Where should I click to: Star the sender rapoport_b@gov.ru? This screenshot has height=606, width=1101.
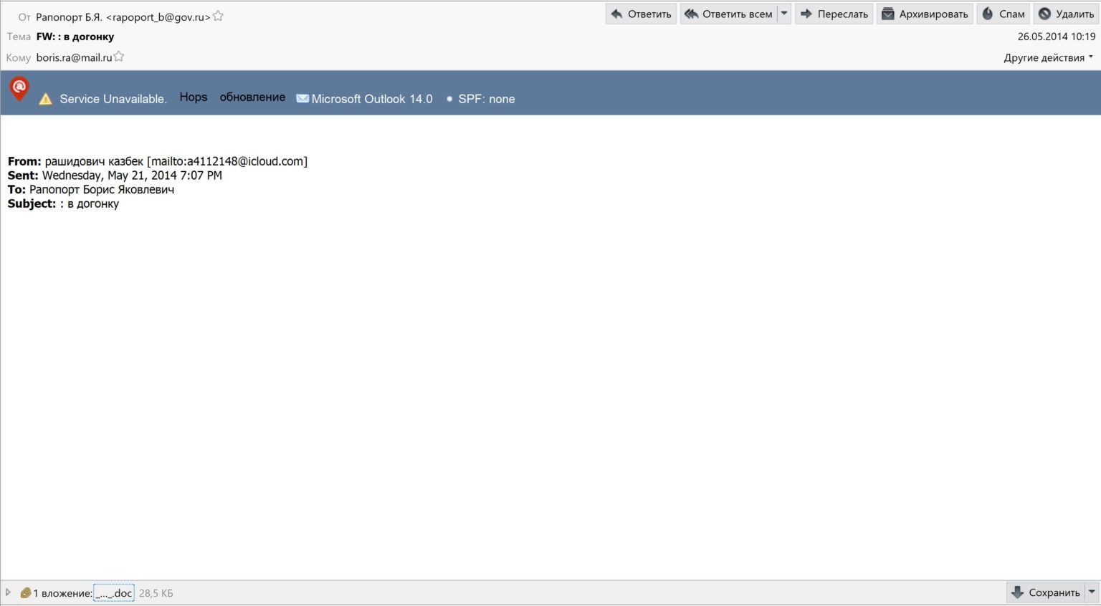[x=219, y=16]
